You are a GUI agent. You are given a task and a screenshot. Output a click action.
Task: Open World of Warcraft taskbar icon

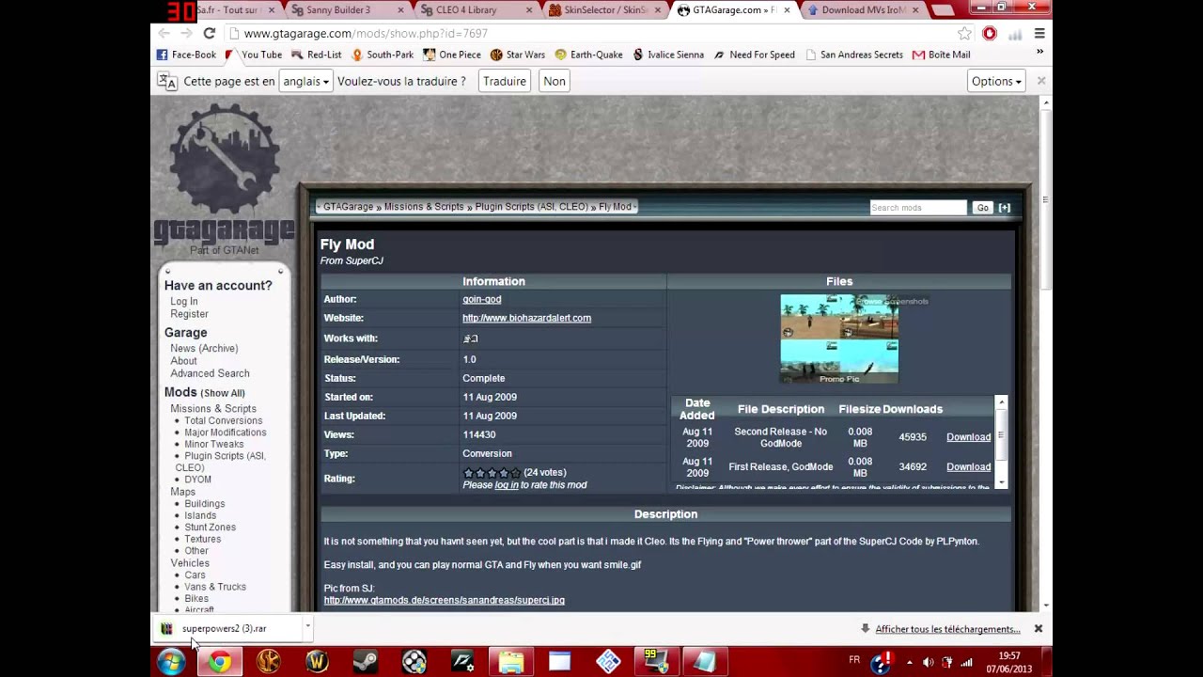point(317,662)
